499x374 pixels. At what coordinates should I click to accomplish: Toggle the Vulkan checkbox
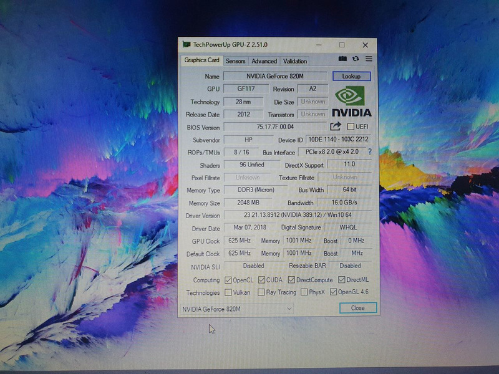(228, 292)
